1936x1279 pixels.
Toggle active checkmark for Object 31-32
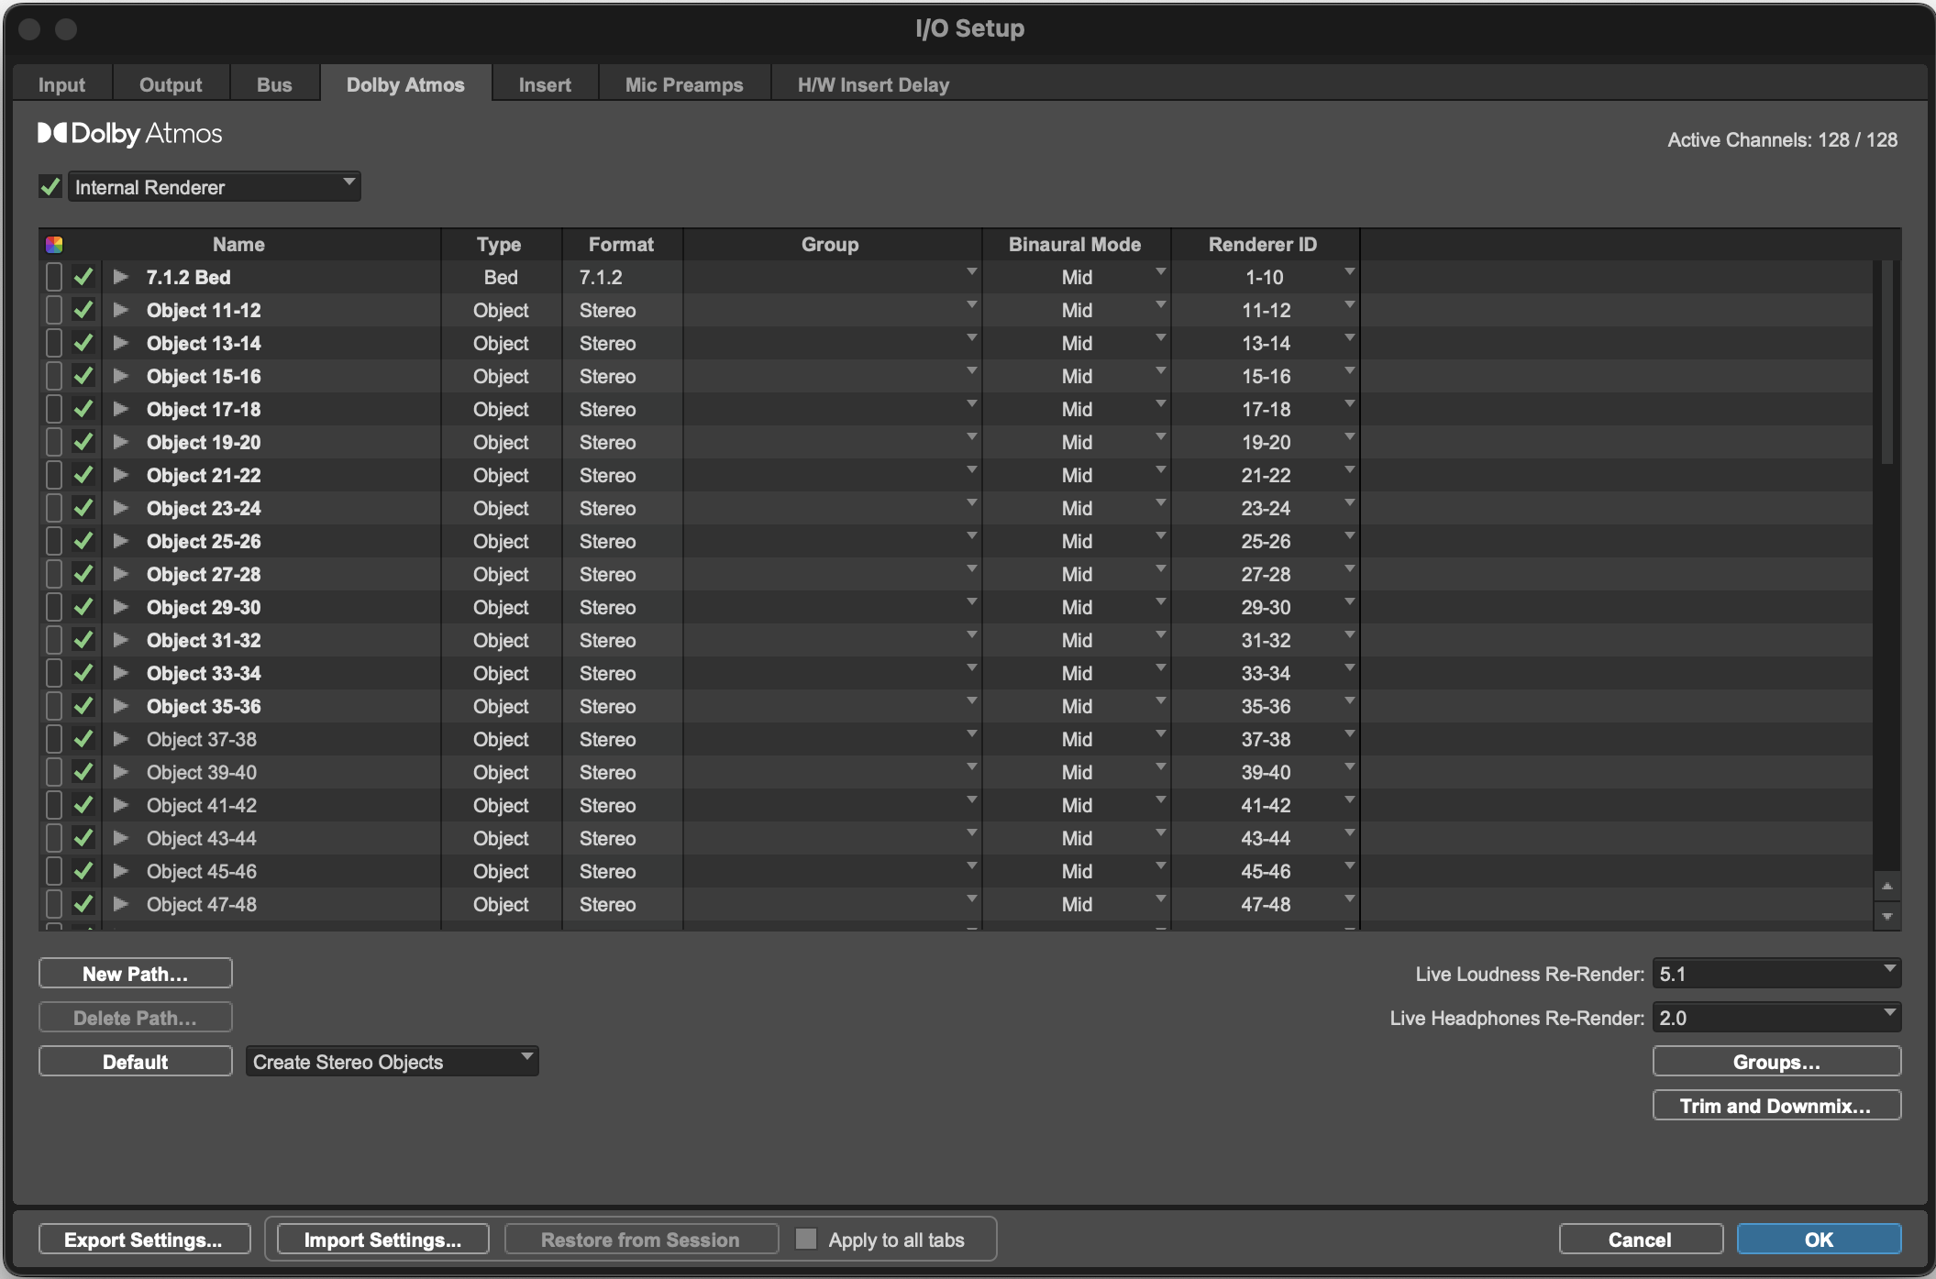[83, 640]
